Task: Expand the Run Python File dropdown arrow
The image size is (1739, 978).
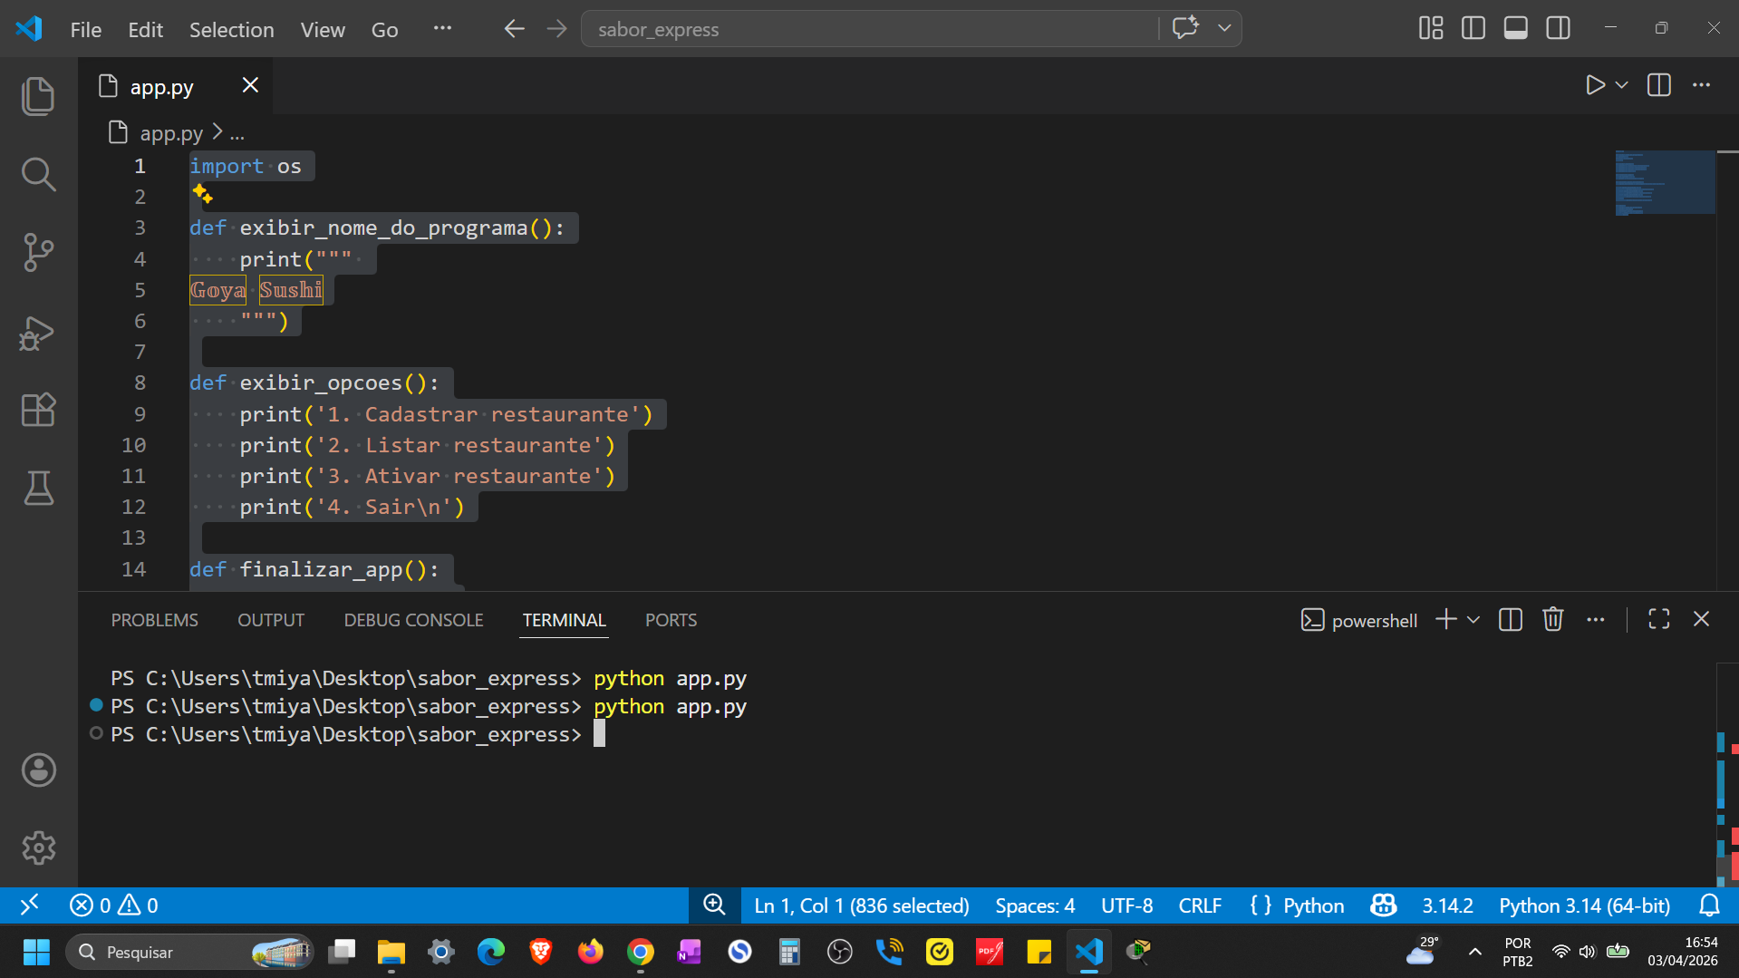Action: (x=1622, y=85)
